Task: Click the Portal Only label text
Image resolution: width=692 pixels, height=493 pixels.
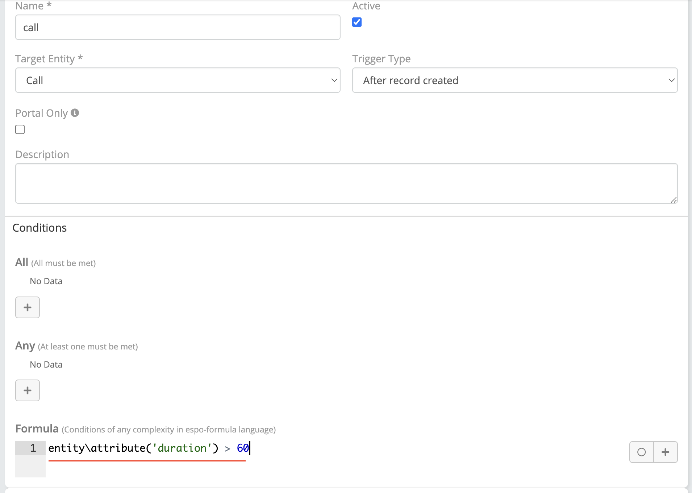Action: click(x=42, y=113)
